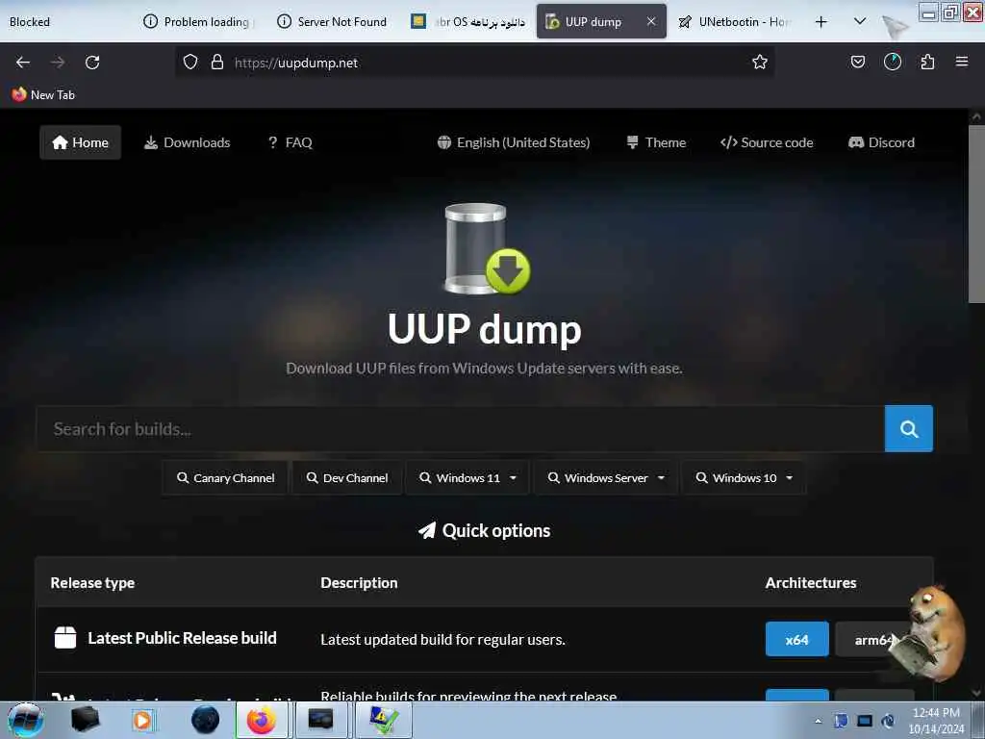
Task: Open the Pocket save icon
Action: click(x=857, y=62)
